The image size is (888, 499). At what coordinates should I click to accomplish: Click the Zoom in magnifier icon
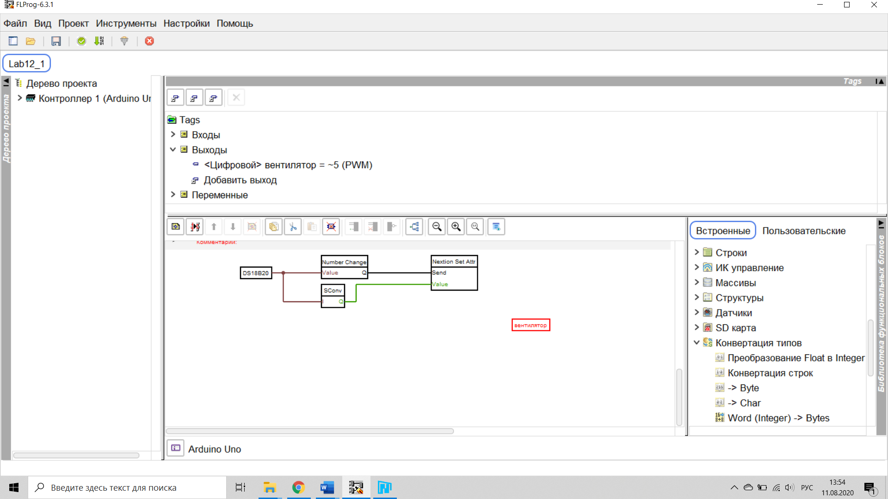coord(456,227)
